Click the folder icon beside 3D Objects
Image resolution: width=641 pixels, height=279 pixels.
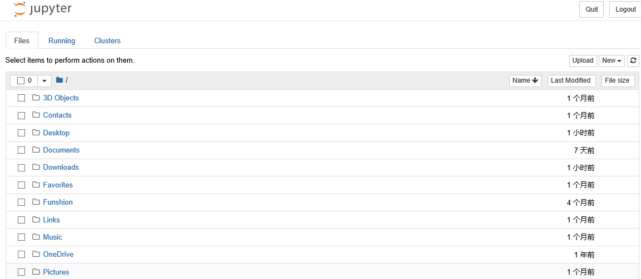coord(36,98)
